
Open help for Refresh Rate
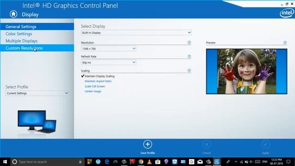click(189, 56)
